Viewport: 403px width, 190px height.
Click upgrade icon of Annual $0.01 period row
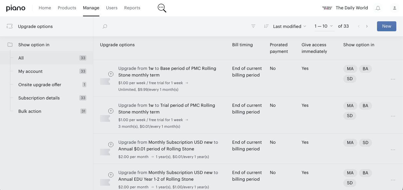[x=111, y=144]
